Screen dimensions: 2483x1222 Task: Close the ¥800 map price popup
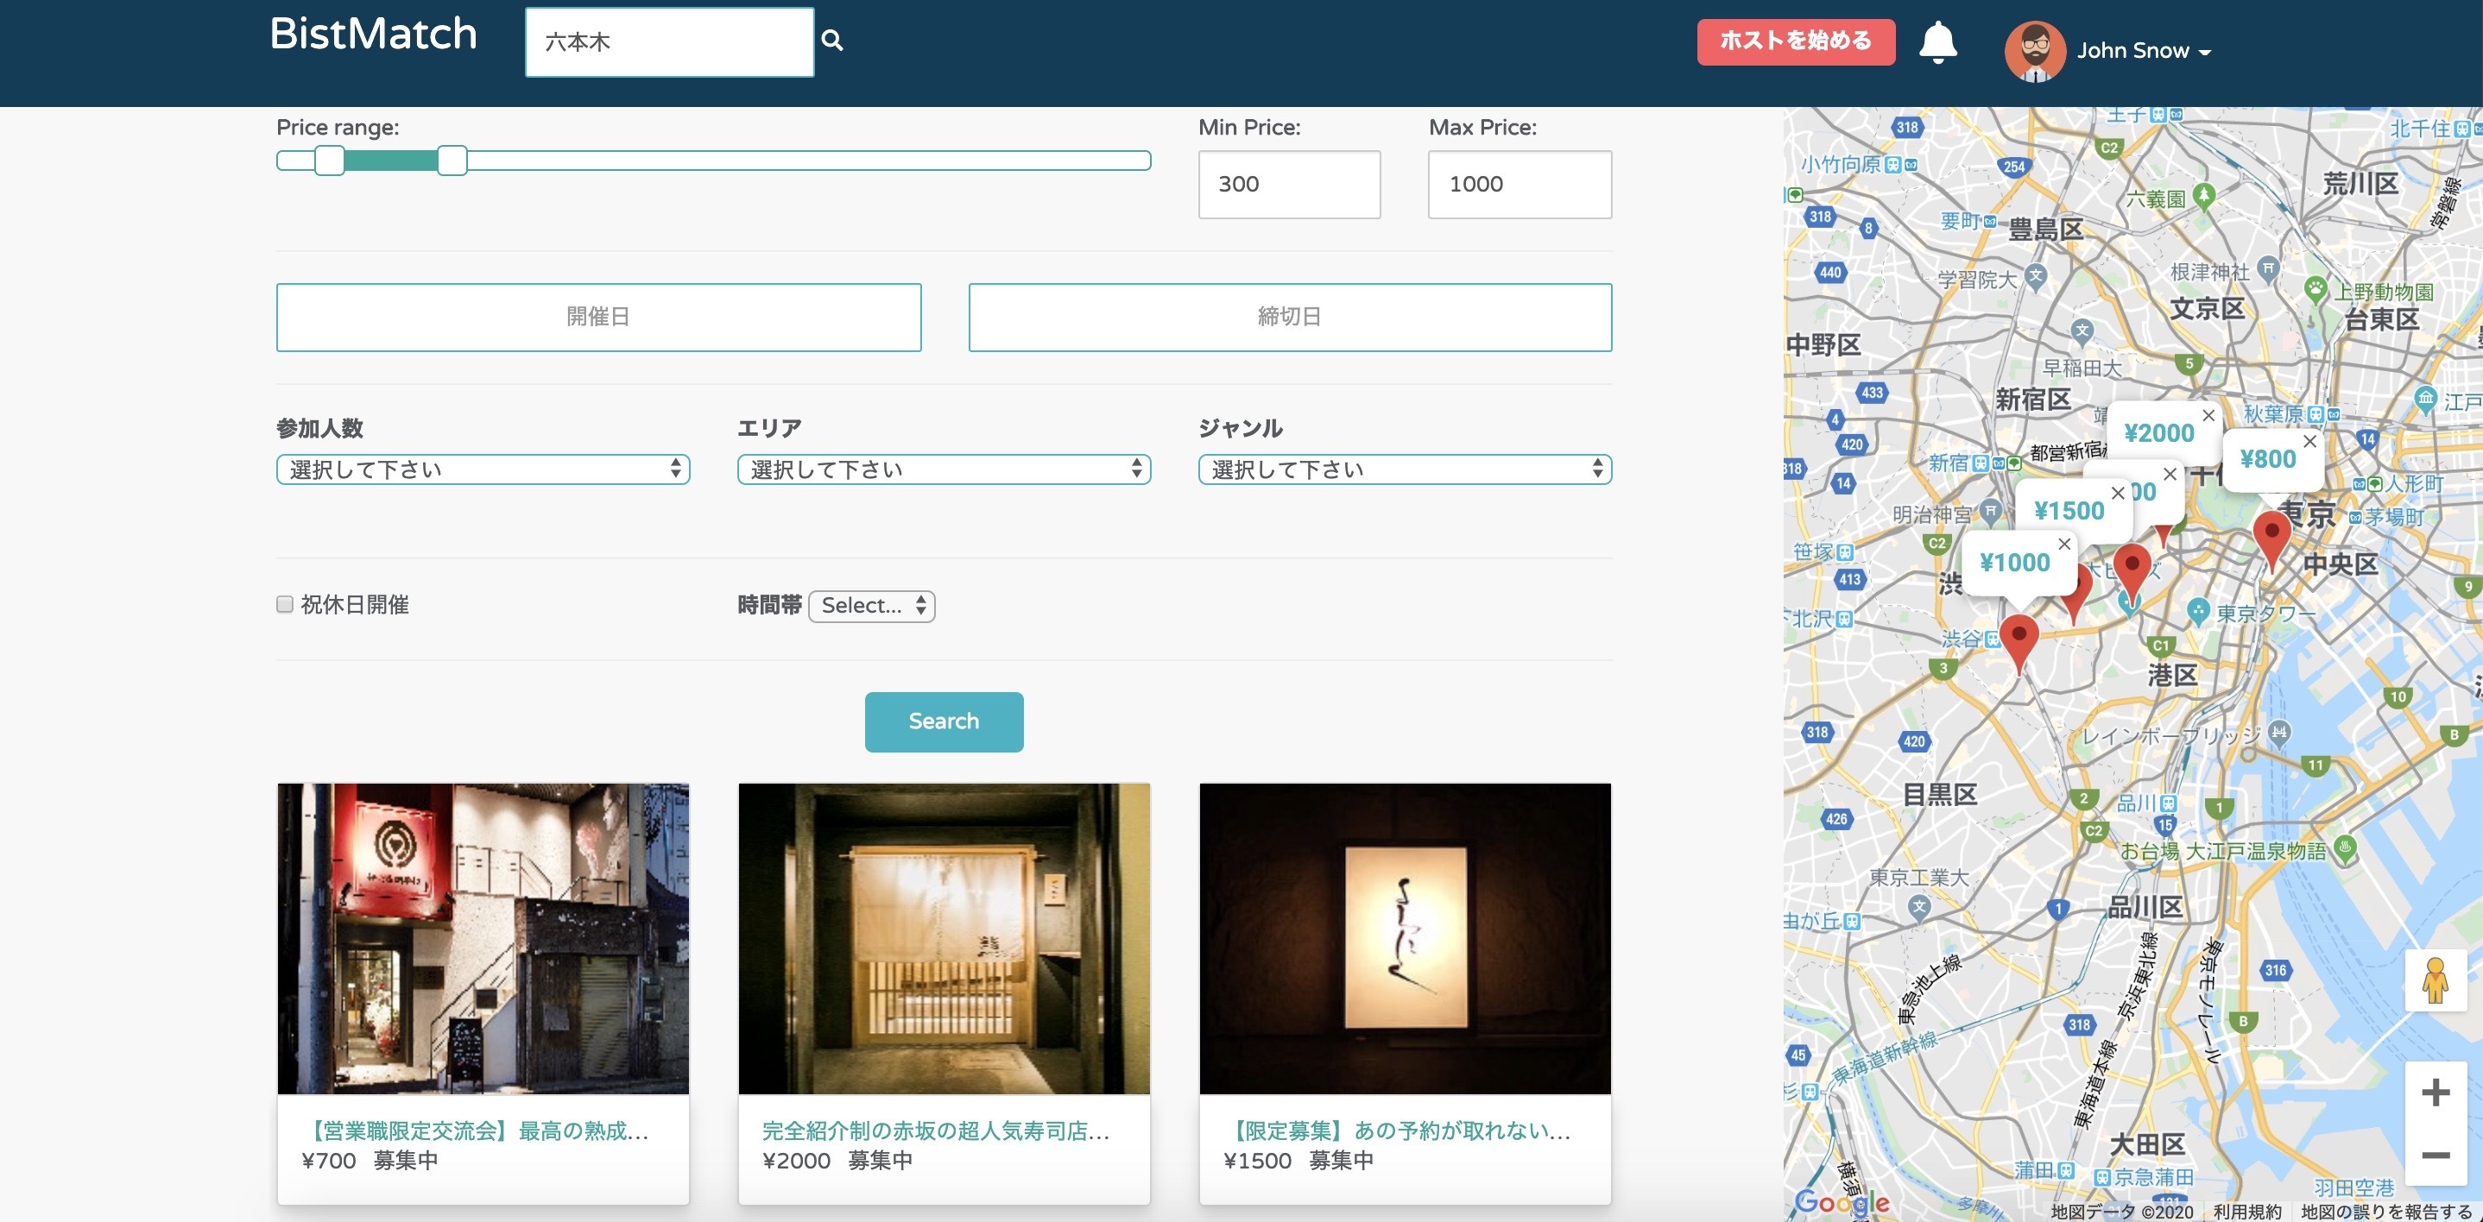click(2309, 441)
